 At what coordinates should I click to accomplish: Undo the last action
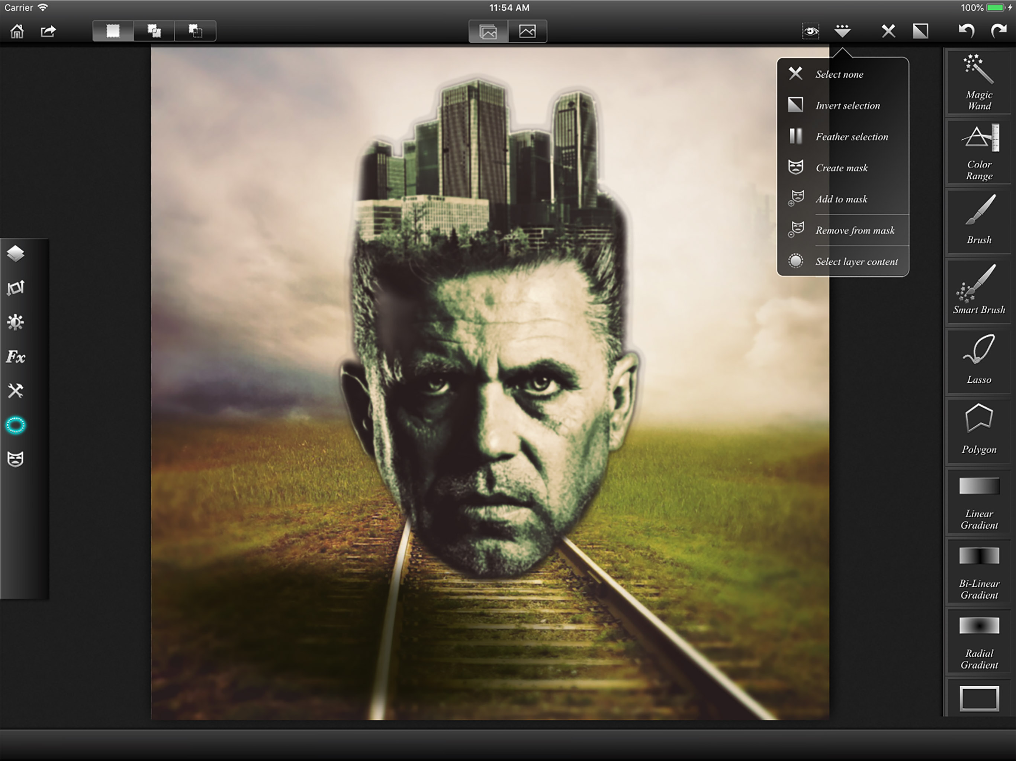[967, 31]
